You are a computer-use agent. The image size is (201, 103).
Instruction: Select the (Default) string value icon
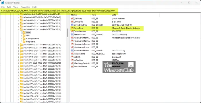tap(72, 19)
